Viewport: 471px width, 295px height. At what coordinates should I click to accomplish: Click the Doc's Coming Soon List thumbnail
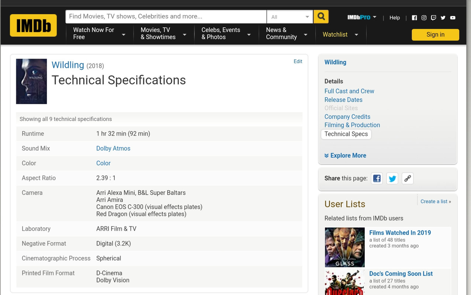[x=345, y=282]
